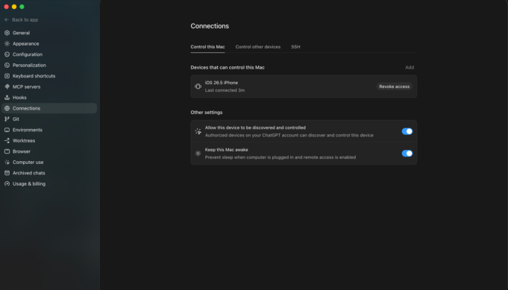Click Revoke access for iOS iPhone
This screenshot has height=290, width=508.
(395, 86)
